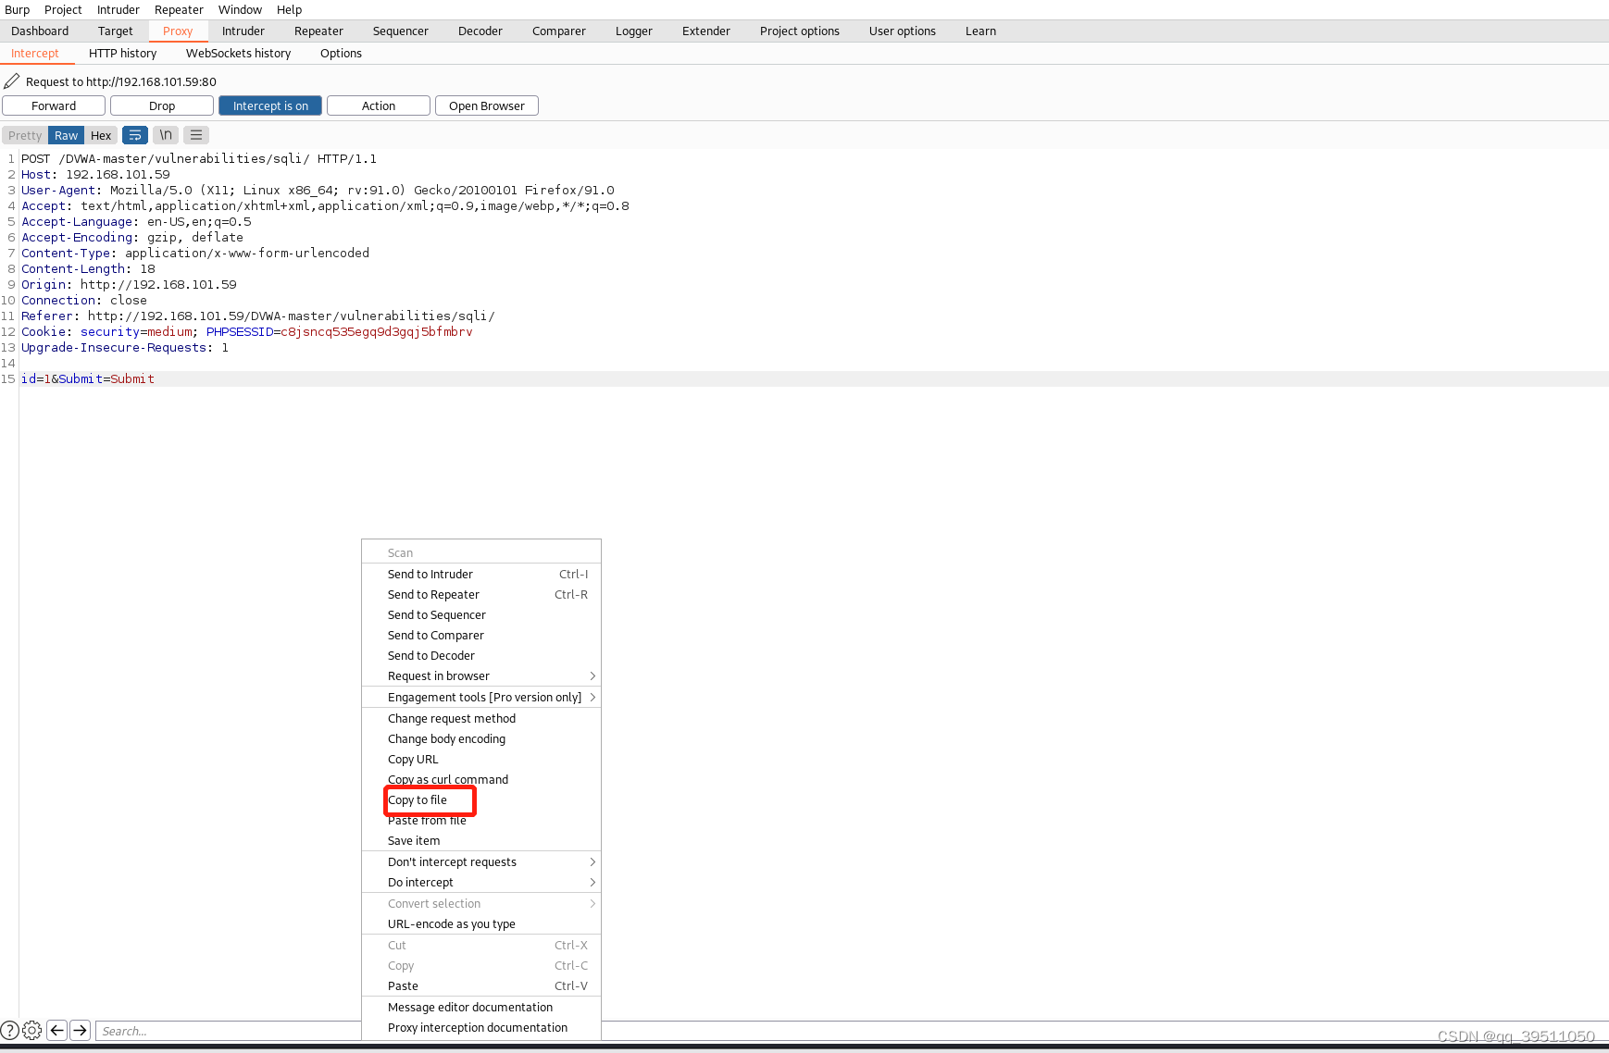Open the search settings gear icon
This screenshot has width=1609, height=1053.
[x=32, y=1030]
